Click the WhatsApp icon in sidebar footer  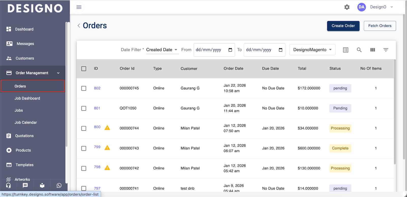(59, 186)
